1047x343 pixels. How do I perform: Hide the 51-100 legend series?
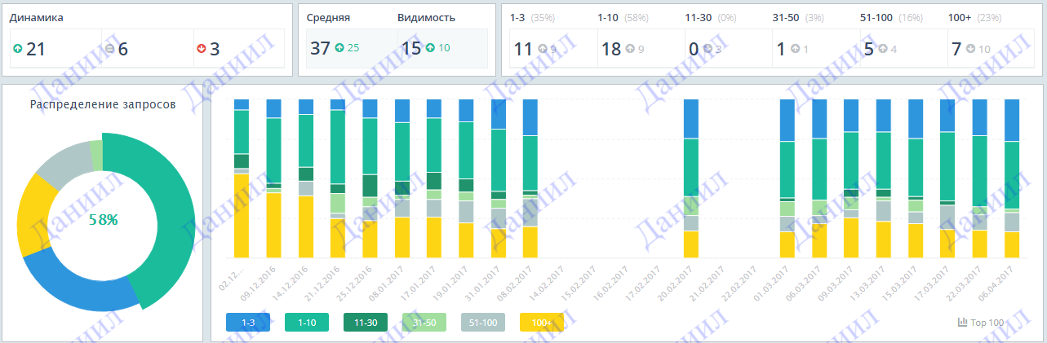click(483, 323)
